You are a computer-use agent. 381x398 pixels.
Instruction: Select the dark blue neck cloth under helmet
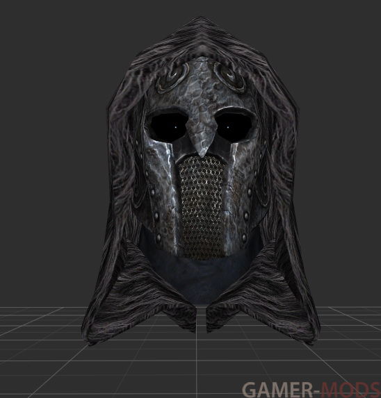[x=200, y=276]
